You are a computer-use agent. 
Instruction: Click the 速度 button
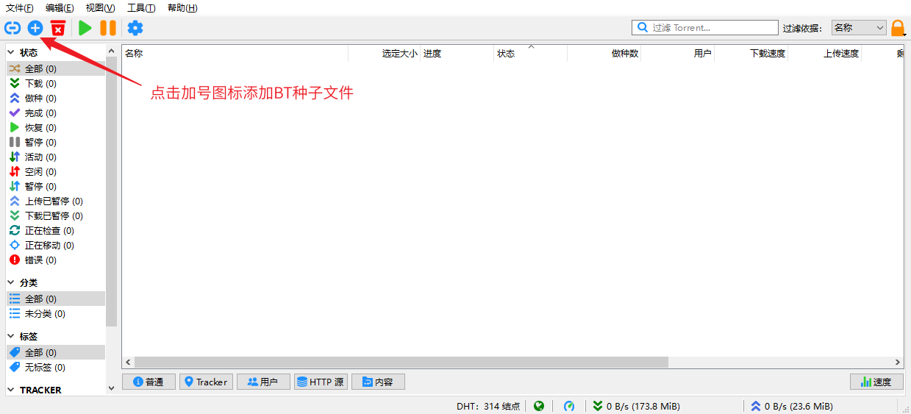pos(876,382)
